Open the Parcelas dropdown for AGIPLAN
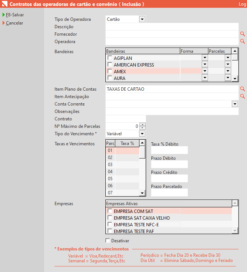 point(228,58)
